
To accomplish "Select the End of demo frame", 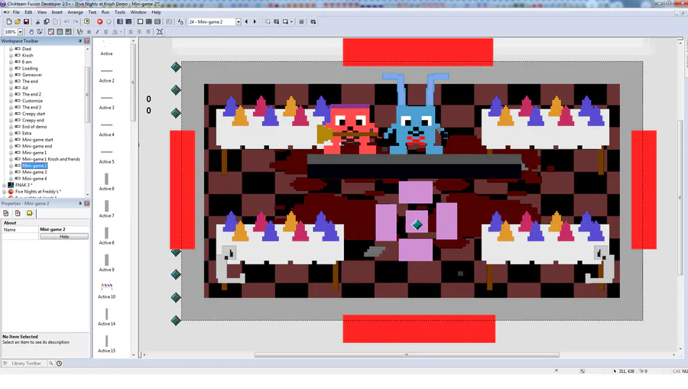I will [x=34, y=127].
